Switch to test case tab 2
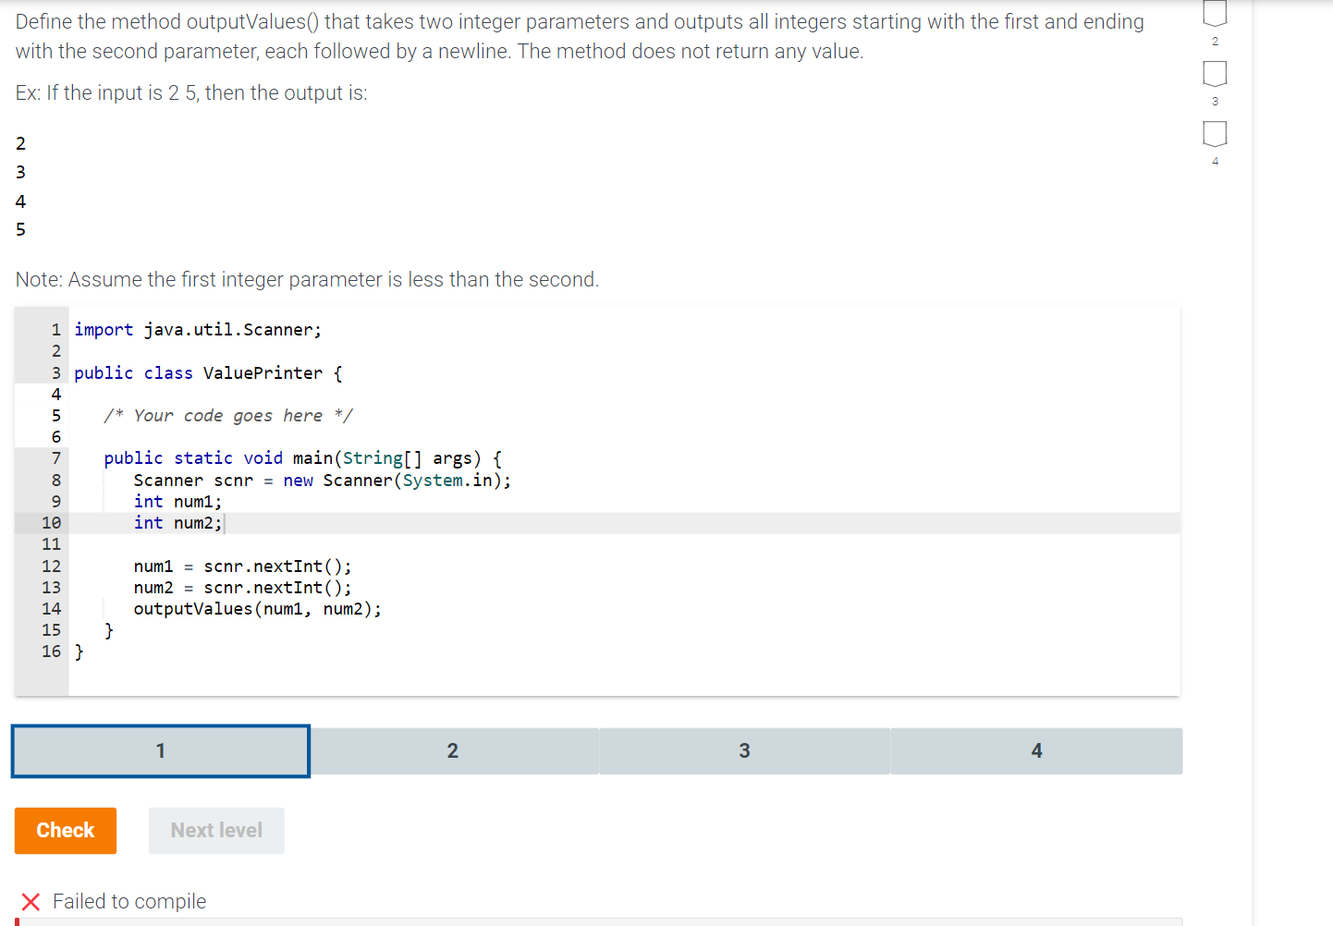Image resolution: width=1333 pixels, height=926 pixels. point(452,750)
